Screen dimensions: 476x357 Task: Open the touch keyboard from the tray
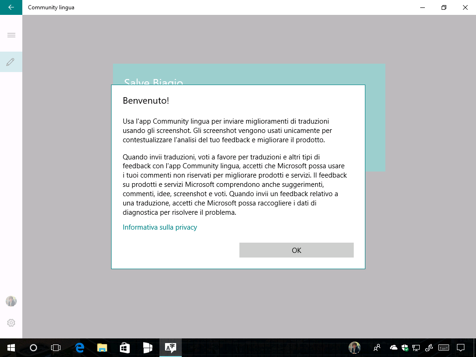click(444, 348)
